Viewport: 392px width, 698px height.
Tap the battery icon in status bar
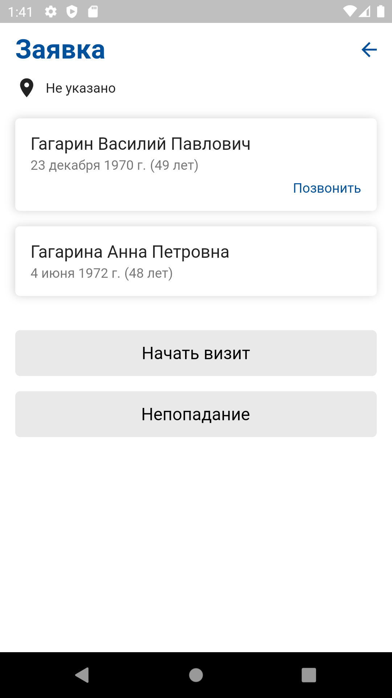[380, 12]
